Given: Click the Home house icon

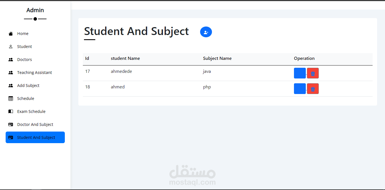Looking at the screenshot, I should coord(11,34).
